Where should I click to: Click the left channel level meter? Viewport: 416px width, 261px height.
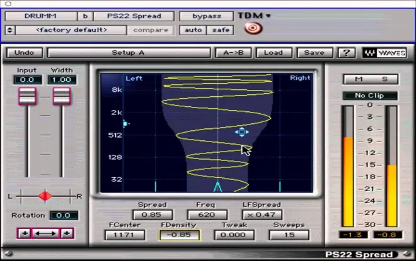tap(349, 166)
